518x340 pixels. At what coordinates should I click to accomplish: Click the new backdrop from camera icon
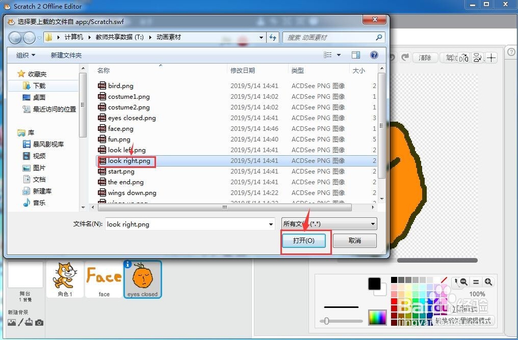[39, 322]
